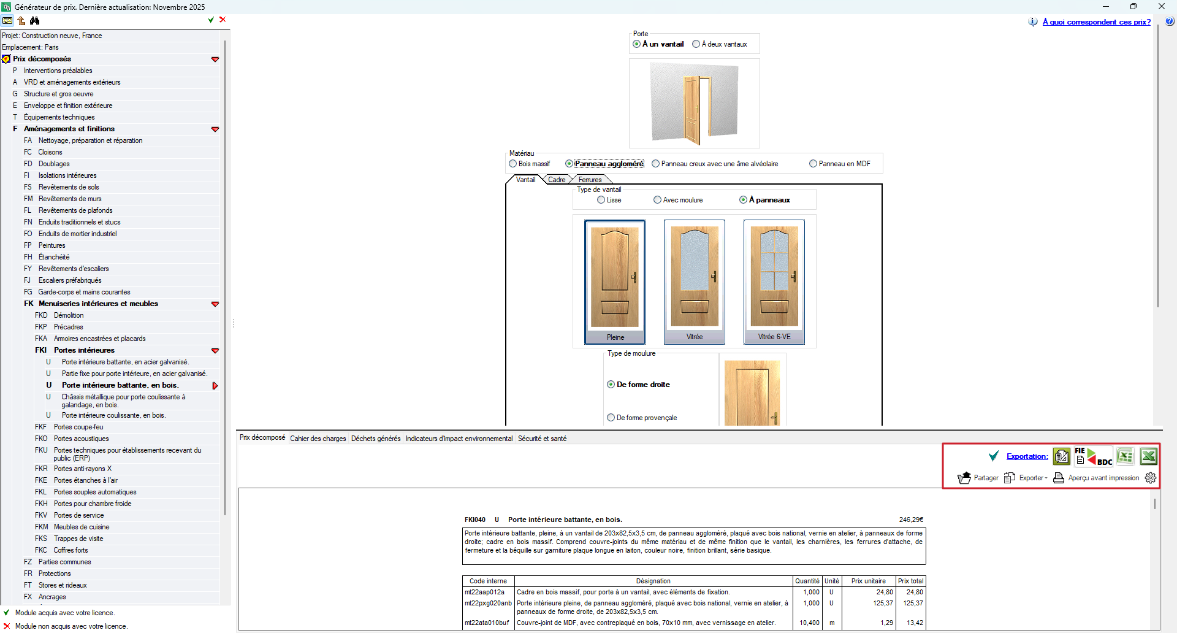Click the teal checkmark beside Exportation
Image resolution: width=1177 pixels, height=633 pixels.
click(994, 456)
